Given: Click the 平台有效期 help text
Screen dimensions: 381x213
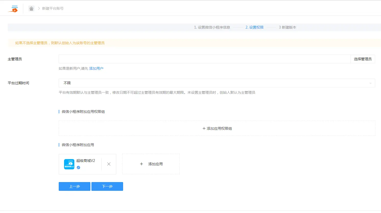Looking at the screenshot, I should coord(157,92).
